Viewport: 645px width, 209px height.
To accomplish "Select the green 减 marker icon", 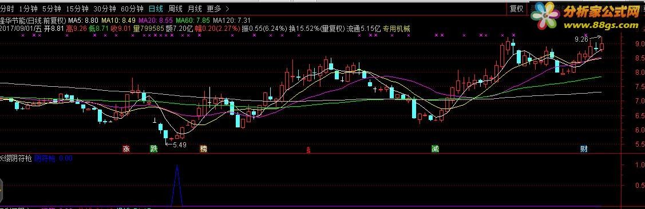I will (435, 148).
